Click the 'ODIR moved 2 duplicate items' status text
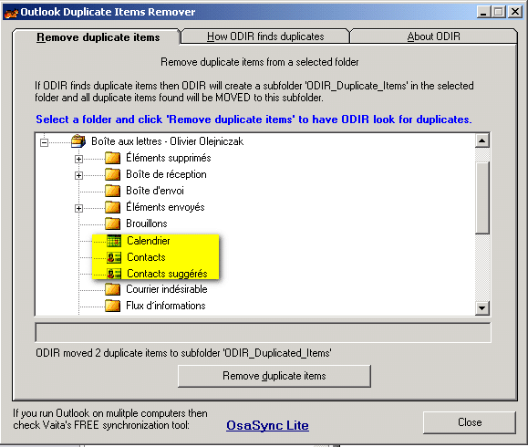The width and height of the screenshot is (528, 447). click(183, 353)
